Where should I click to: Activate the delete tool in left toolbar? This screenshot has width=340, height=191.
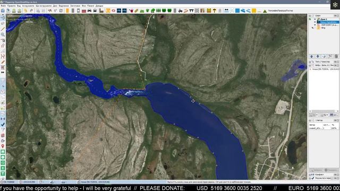(x=3, y=40)
